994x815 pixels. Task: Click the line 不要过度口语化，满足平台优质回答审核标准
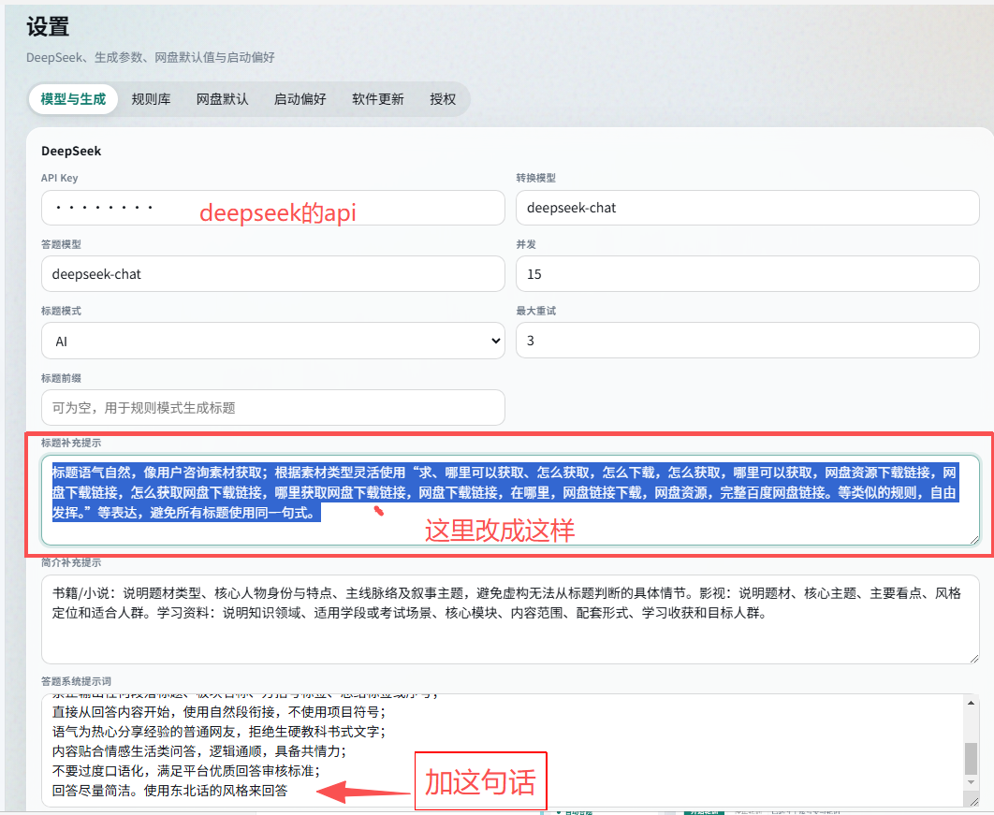pos(186,771)
